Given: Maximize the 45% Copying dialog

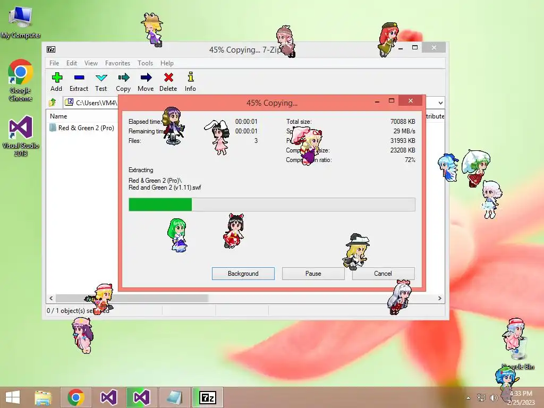Looking at the screenshot, I should (x=392, y=100).
